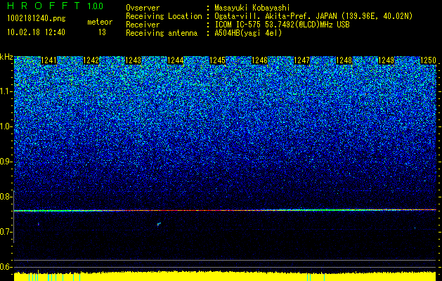442x281 pixels.
Task: Click the 1249 time marker
Action: point(386,60)
